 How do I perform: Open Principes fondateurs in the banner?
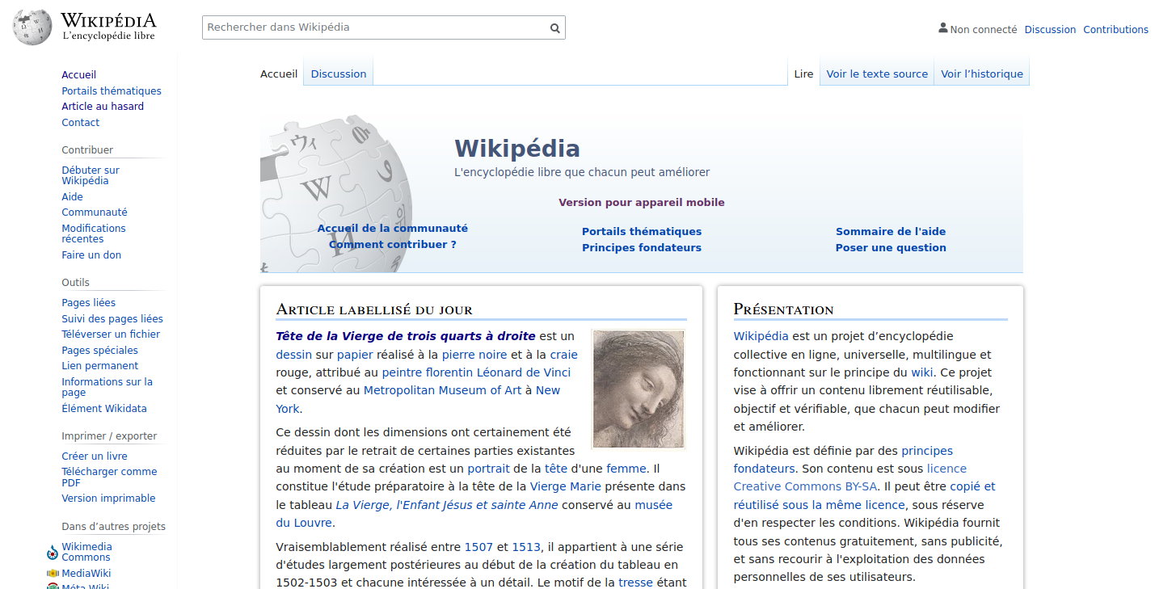642,248
